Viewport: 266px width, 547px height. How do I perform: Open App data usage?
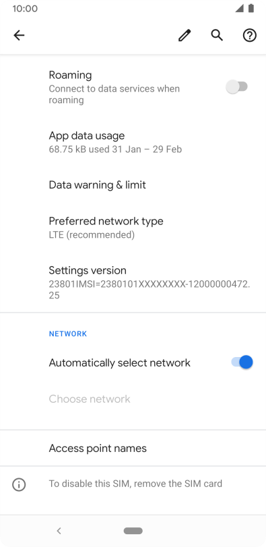click(133, 142)
